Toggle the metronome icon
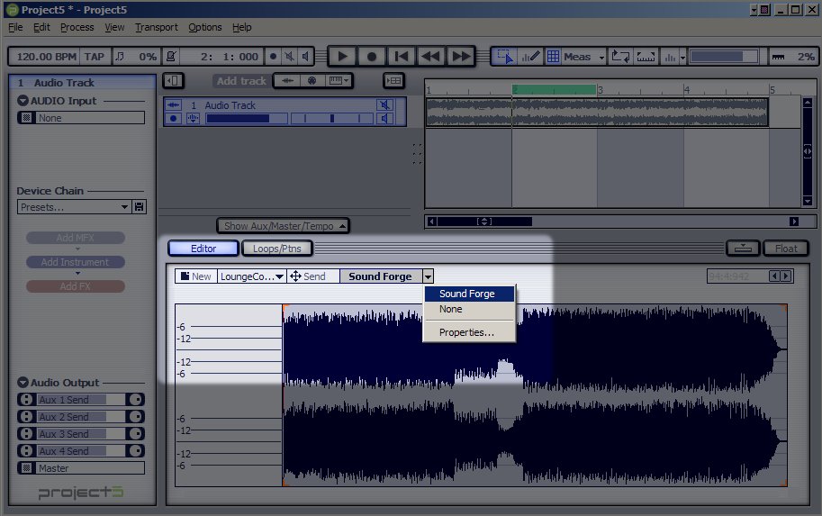 click(x=171, y=57)
